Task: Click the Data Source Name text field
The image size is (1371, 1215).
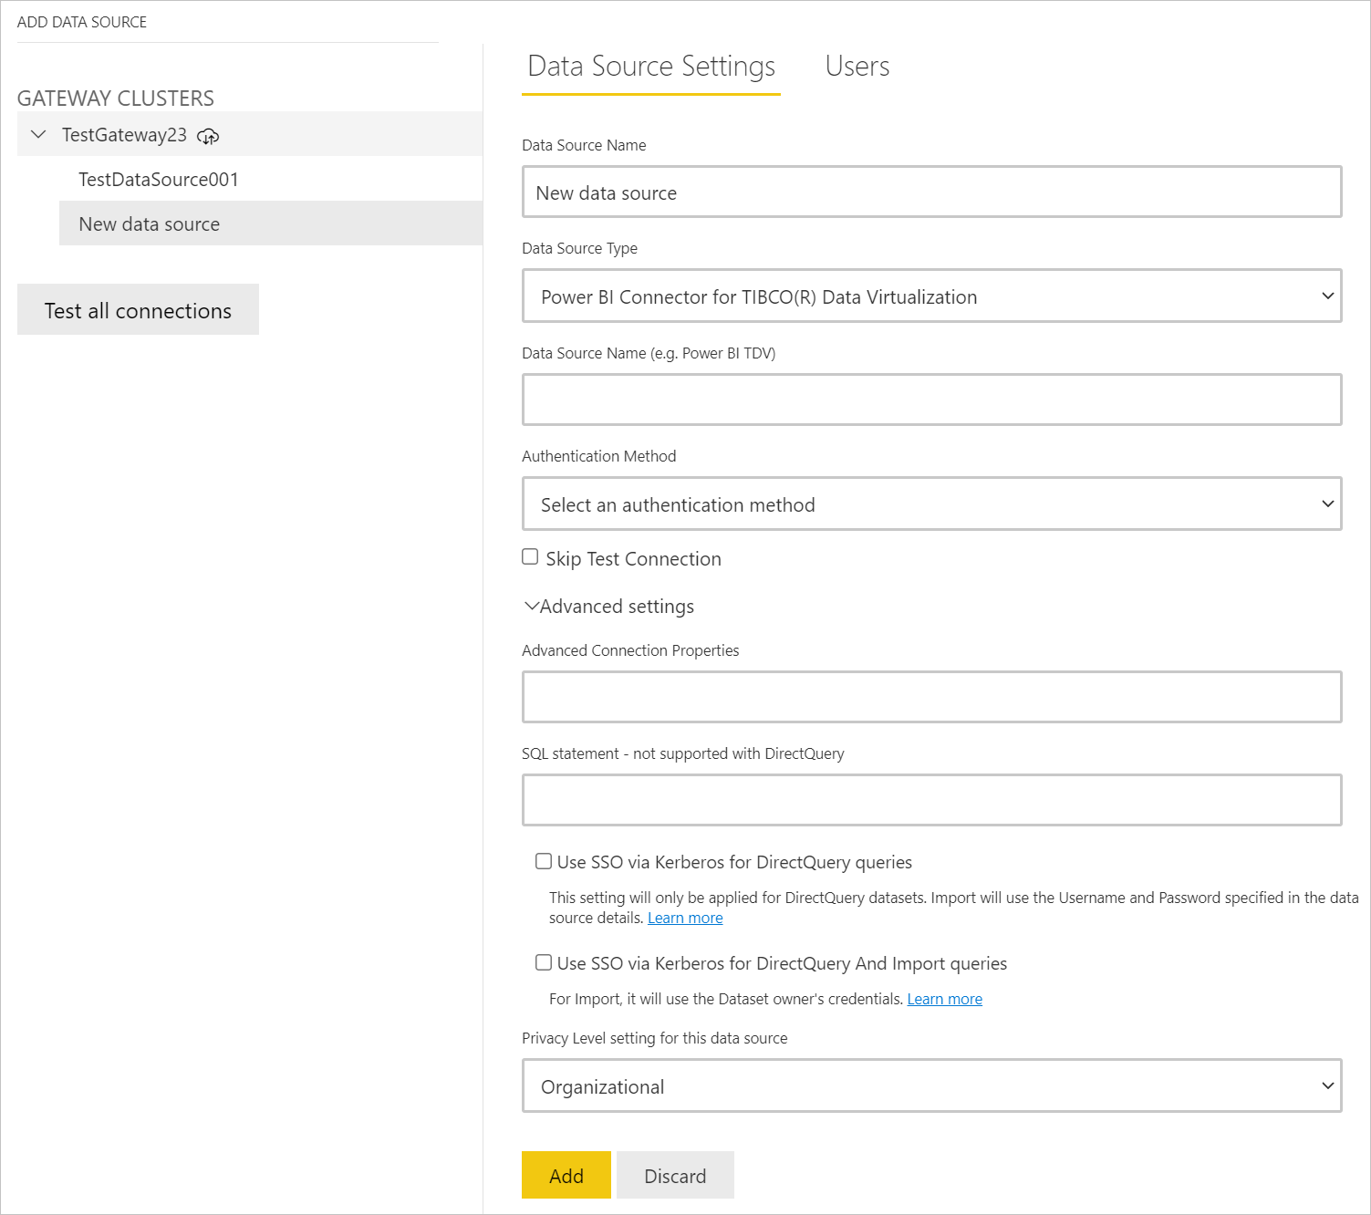Action: (931, 192)
